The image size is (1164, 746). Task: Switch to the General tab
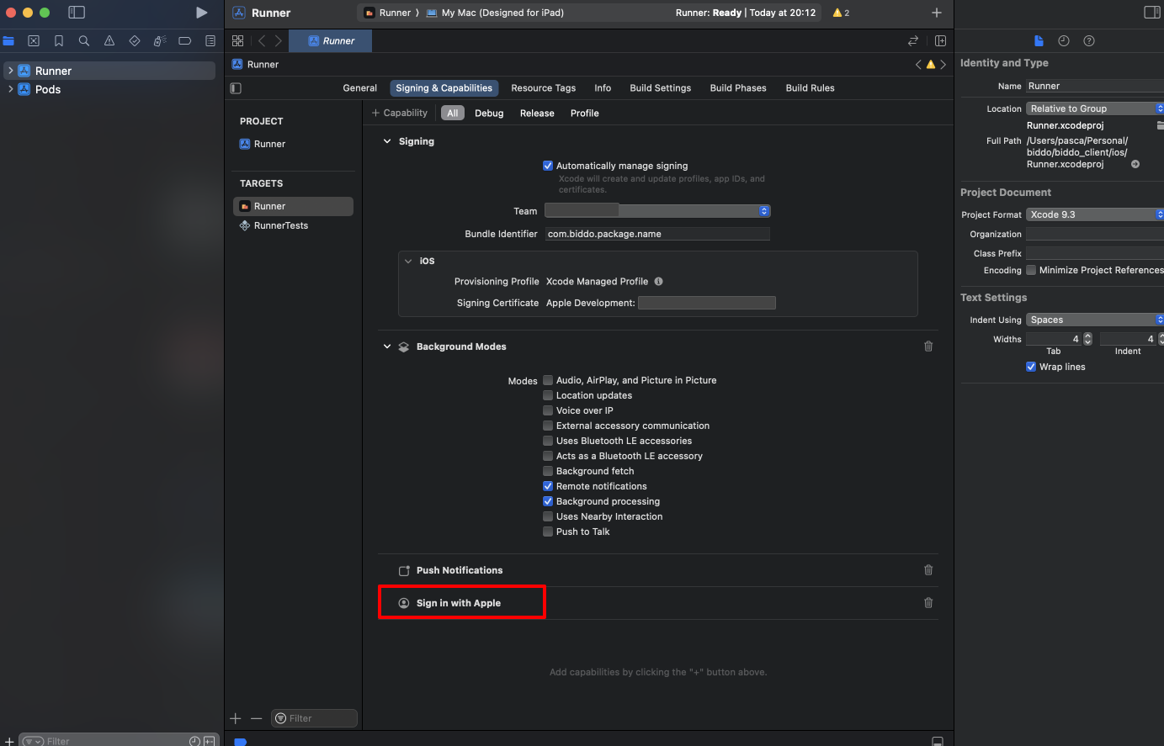point(359,88)
